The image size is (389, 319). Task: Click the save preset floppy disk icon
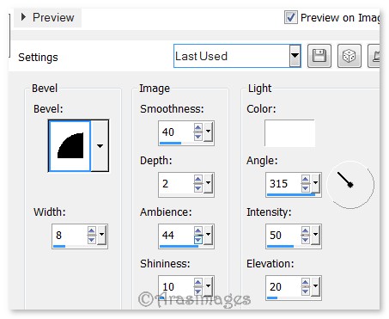[x=319, y=56]
